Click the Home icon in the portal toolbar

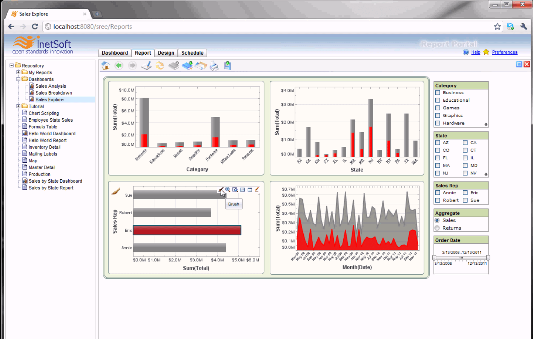[x=105, y=65]
